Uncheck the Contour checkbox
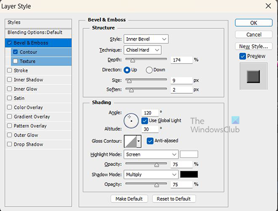278x211 pixels. point(16,52)
